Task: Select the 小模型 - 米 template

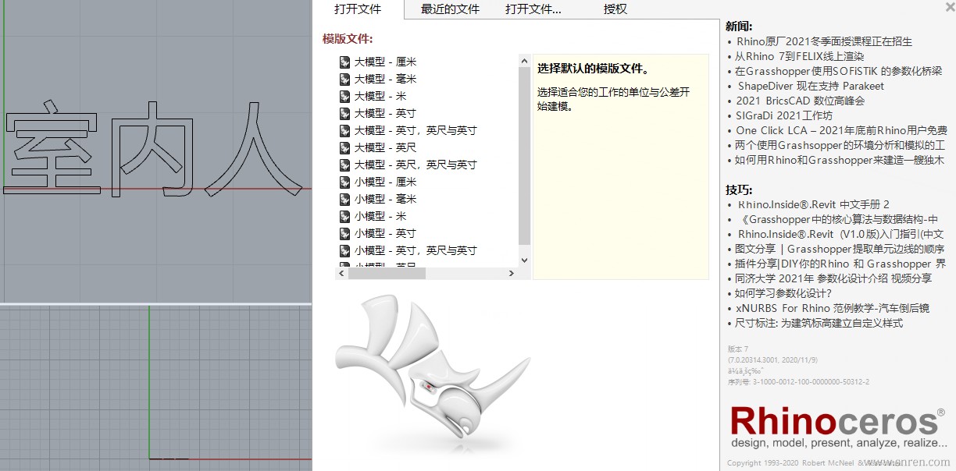Action: (x=380, y=216)
